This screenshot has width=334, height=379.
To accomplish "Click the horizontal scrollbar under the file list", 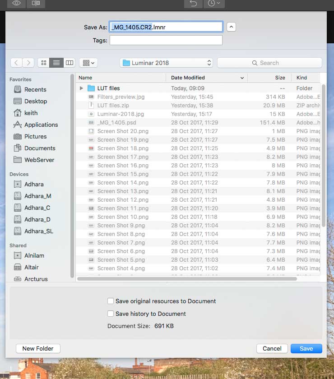I will (187, 279).
